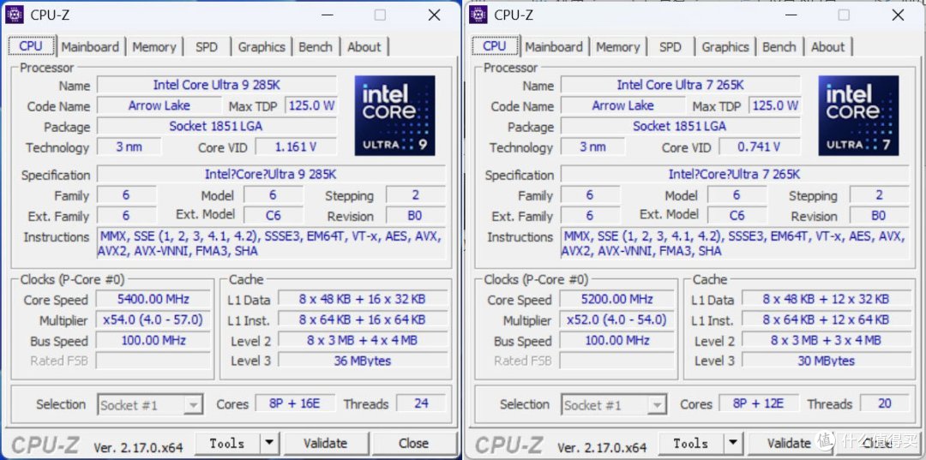Open About tab in left CPU-Z window
This screenshot has width=926, height=460.
click(364, 47)
